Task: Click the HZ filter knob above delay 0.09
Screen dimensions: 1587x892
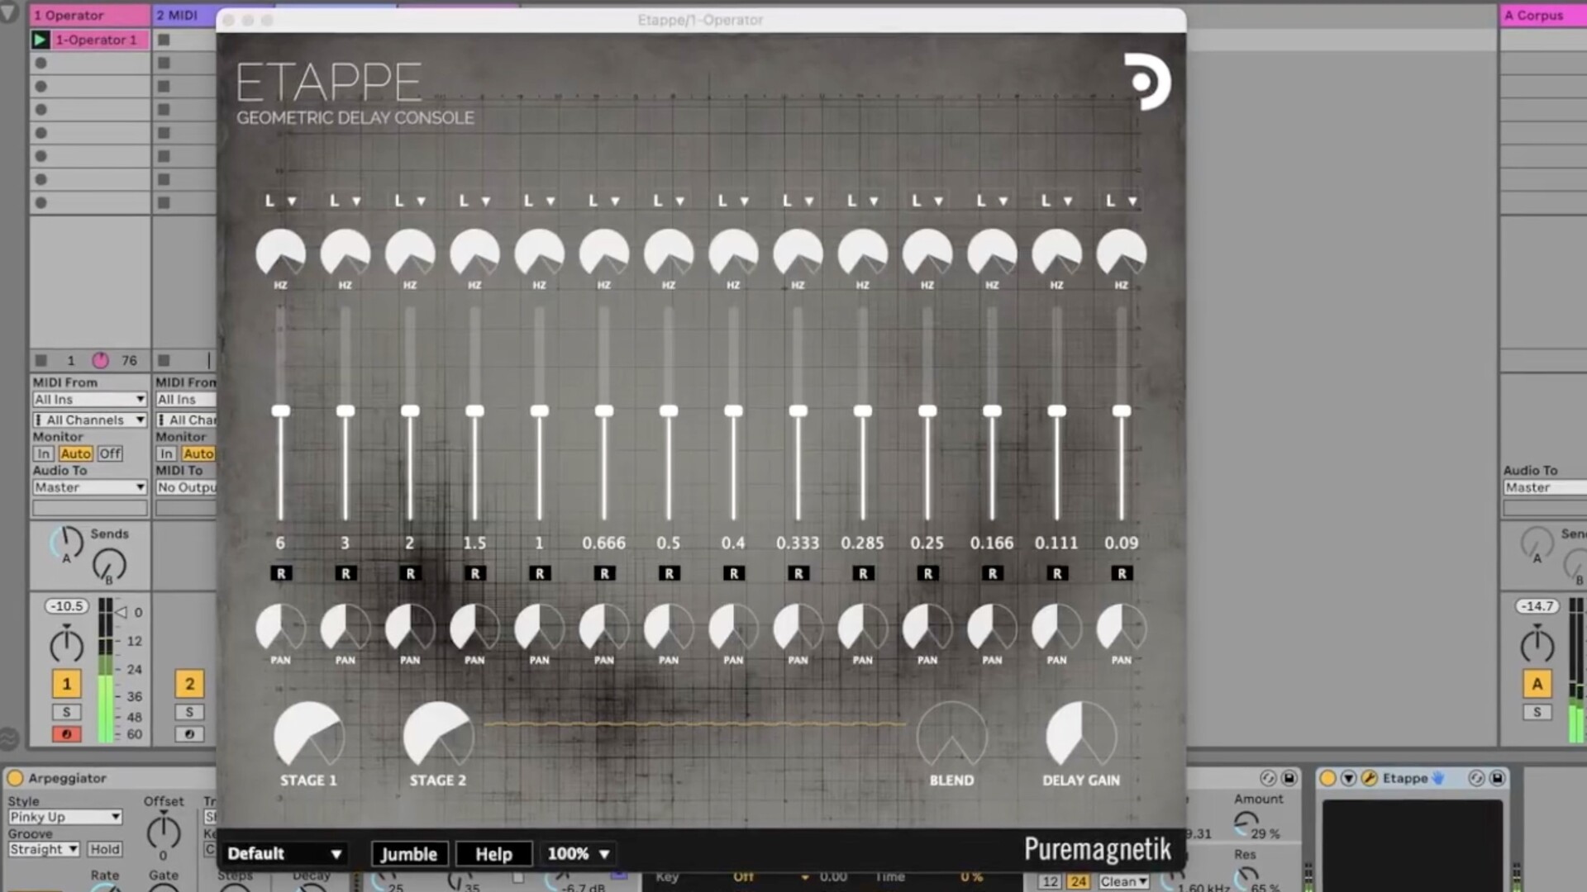Action: point(1122,254)
